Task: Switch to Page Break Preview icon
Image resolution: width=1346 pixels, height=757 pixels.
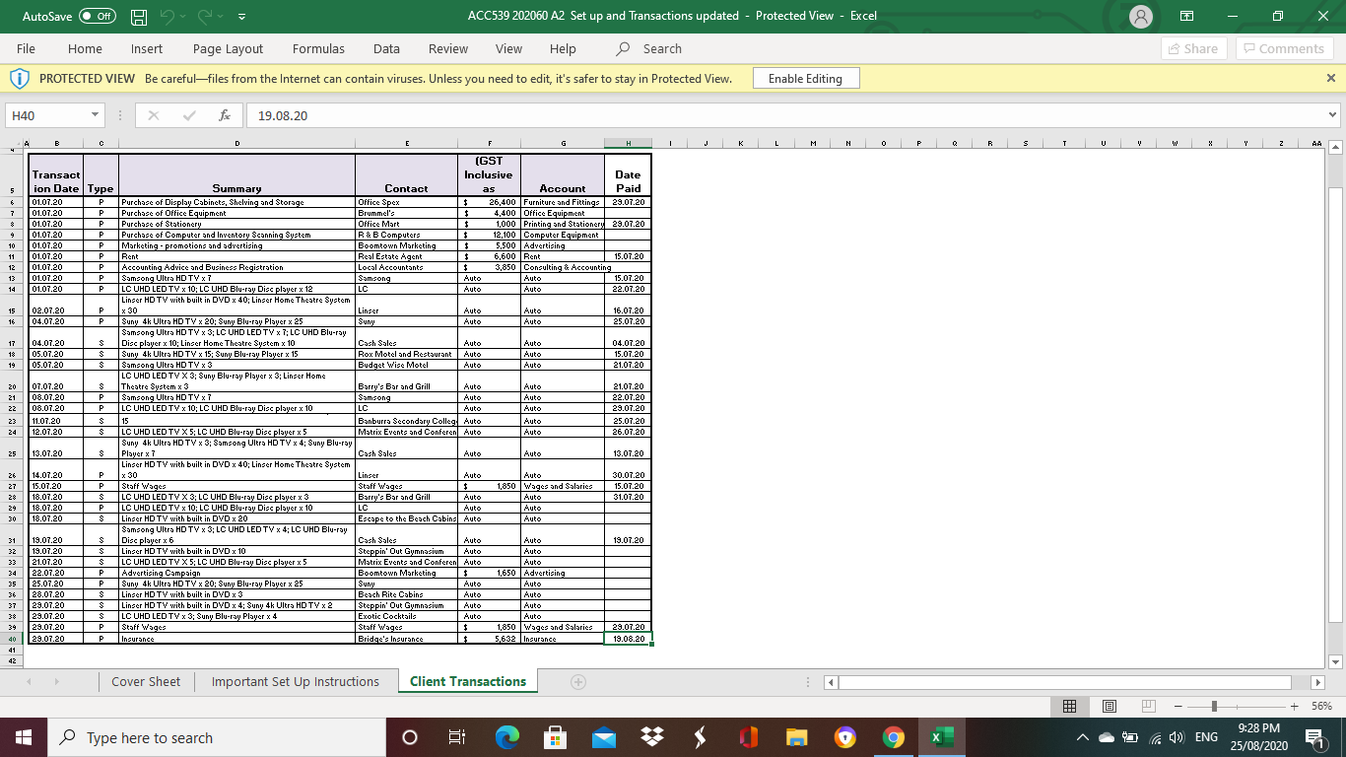Action: click(1148, 706)
